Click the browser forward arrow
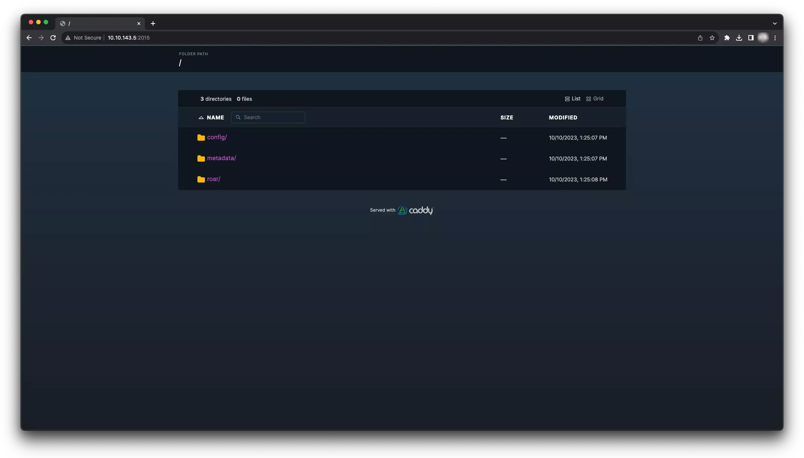Image resolution: width=804 pixels, height=458 pixels. point(41,38)
